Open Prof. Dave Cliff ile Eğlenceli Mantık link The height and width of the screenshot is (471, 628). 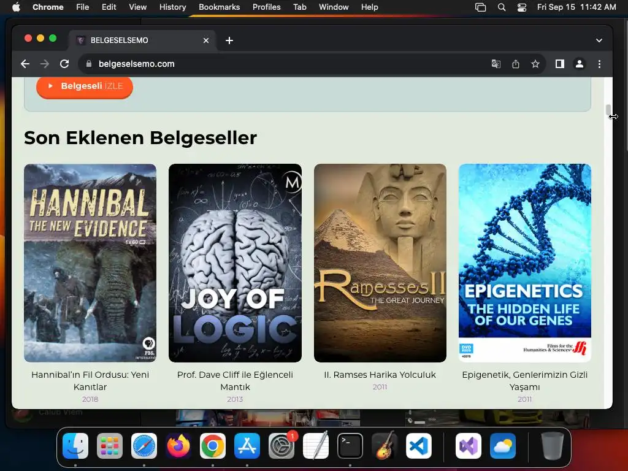tap(235, 380)
